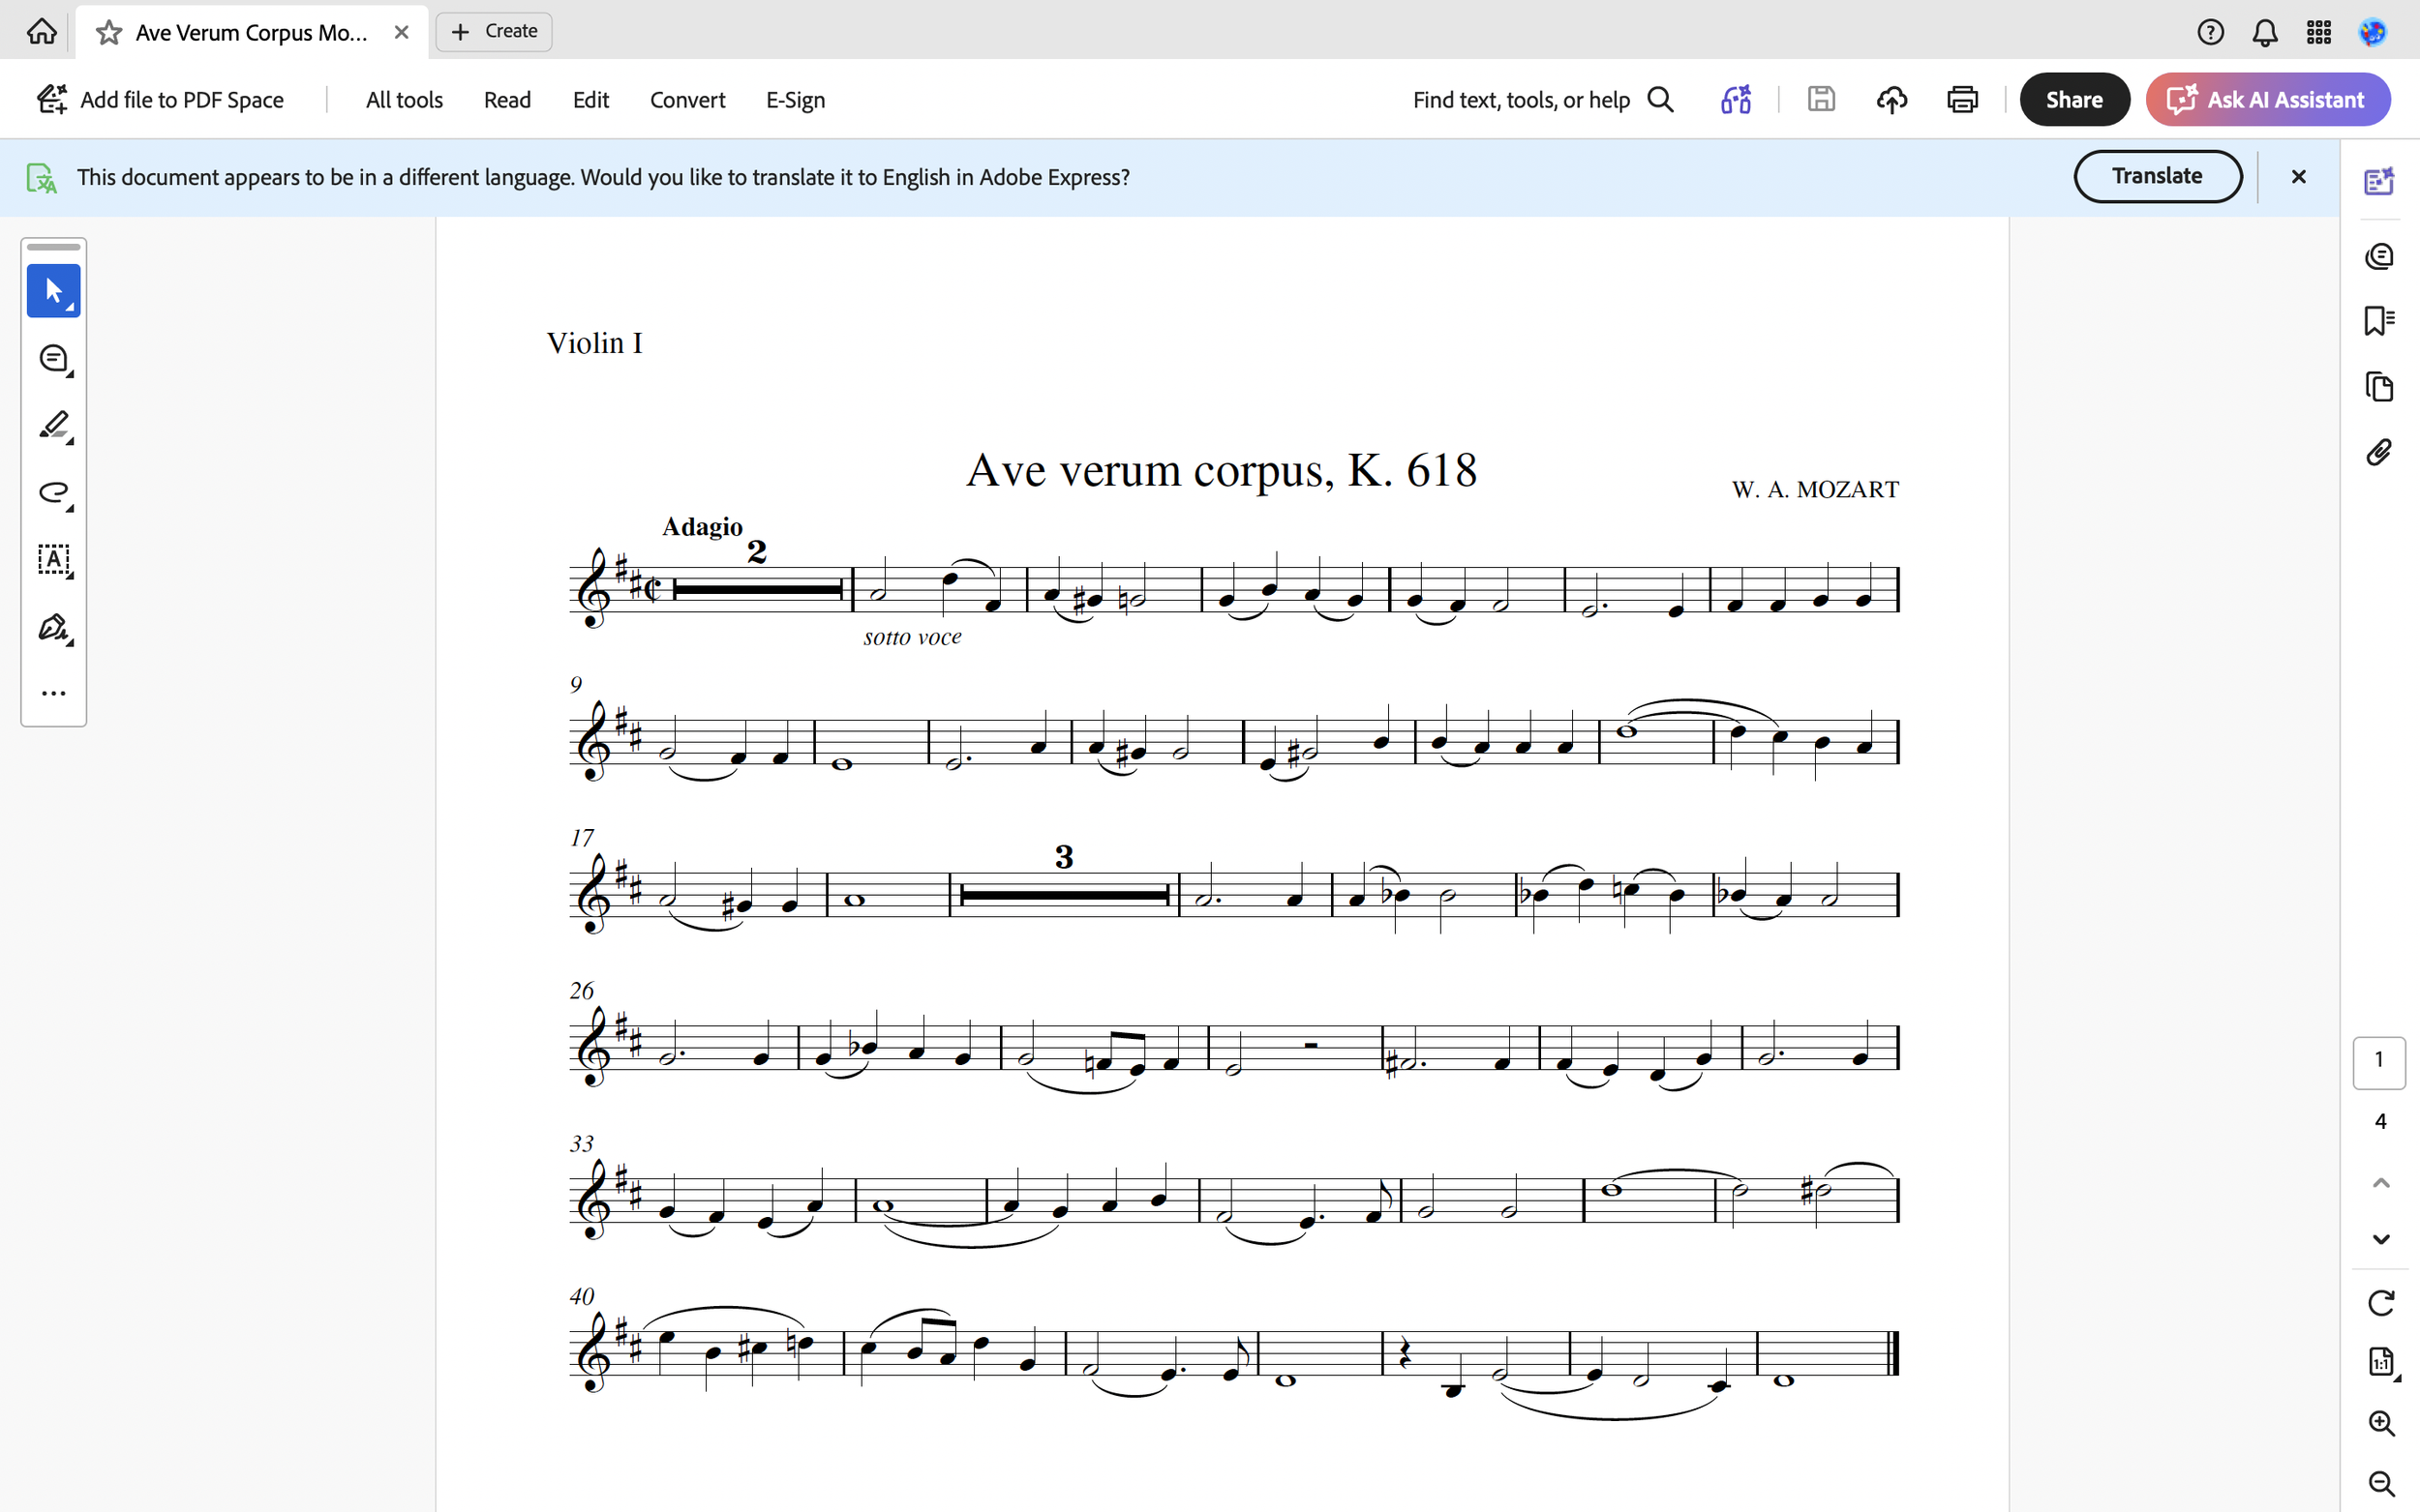Choose the Select arrow tool
The height and width of the screenshot is (1512, 2420).
tap(54, 291)
